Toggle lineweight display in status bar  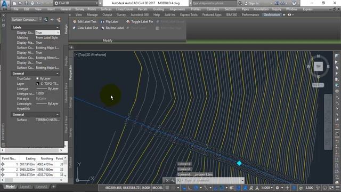pyautogui.click(x=231, y=188)
